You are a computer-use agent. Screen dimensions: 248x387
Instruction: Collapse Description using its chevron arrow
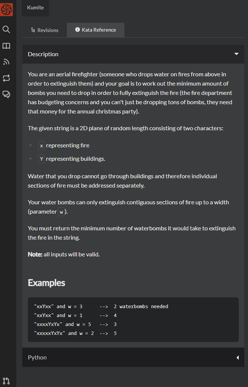(236, 54)
